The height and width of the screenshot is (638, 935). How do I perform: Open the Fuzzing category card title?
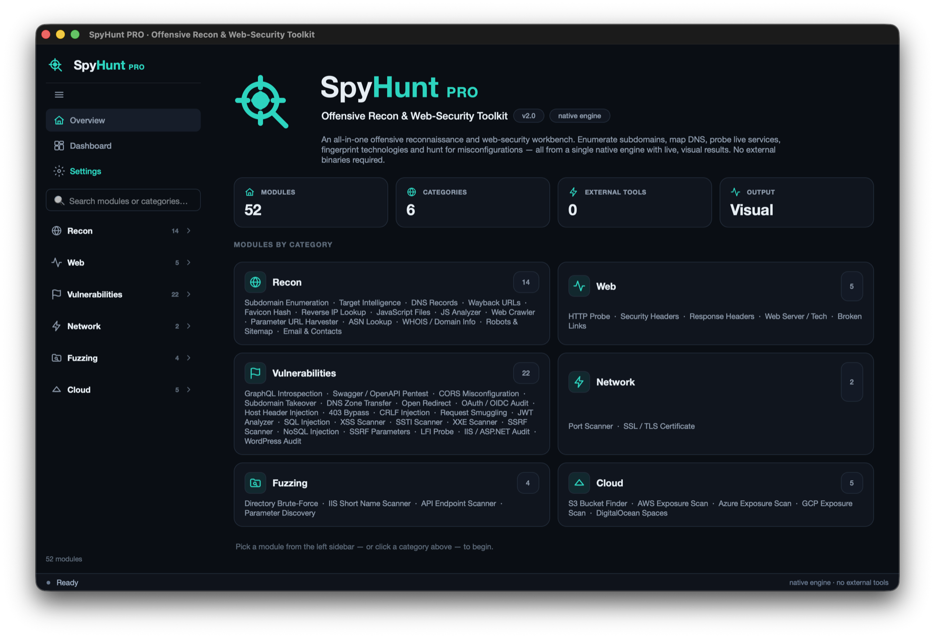(x=290, y=483)
